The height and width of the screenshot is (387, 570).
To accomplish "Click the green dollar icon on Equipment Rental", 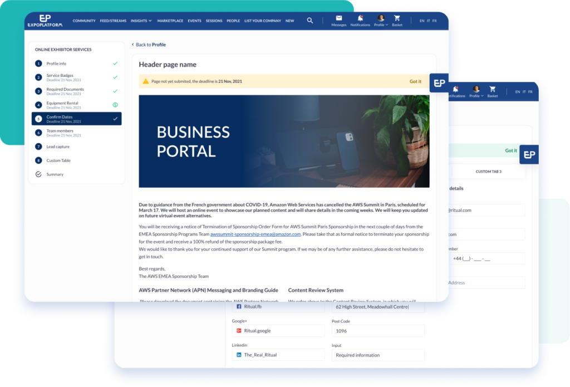I will pos(115,105).
